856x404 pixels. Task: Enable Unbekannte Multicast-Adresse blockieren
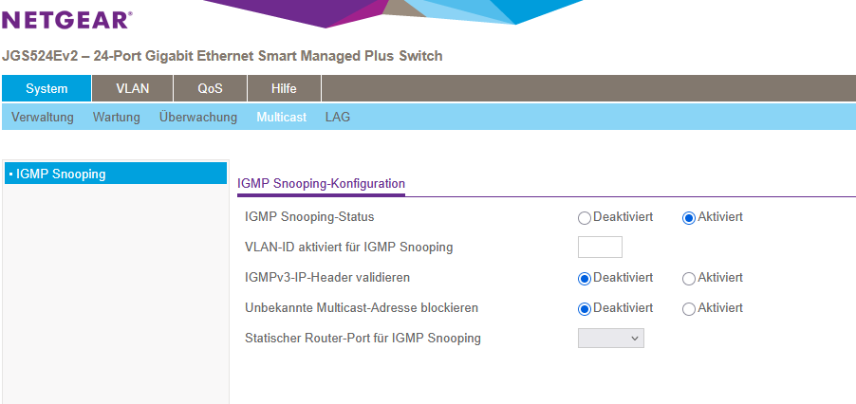[688, 309]
